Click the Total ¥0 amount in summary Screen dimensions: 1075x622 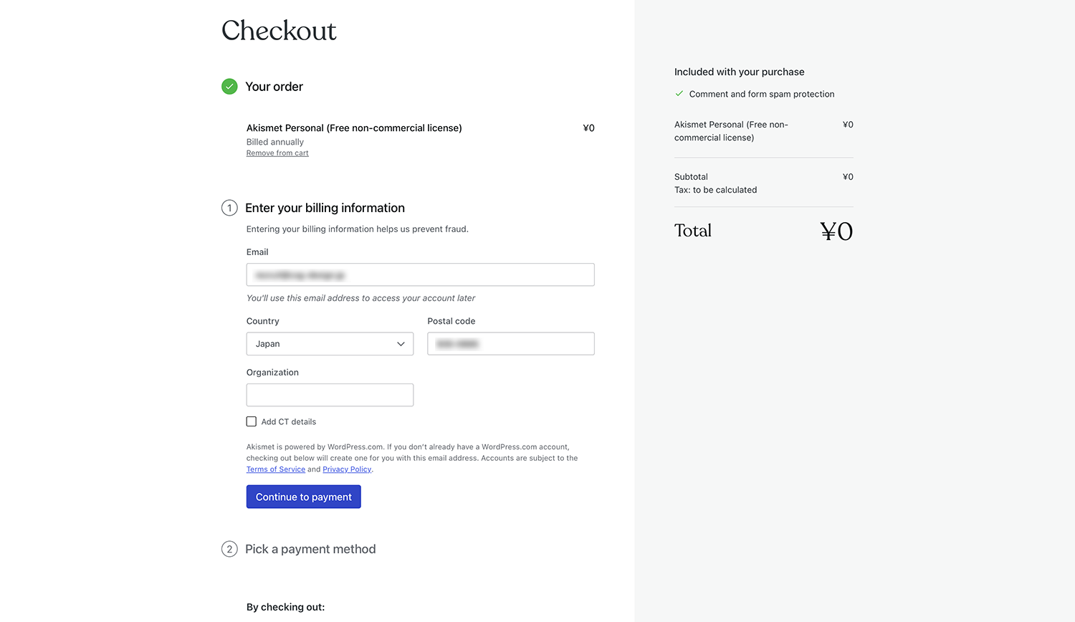pos(836,231)
